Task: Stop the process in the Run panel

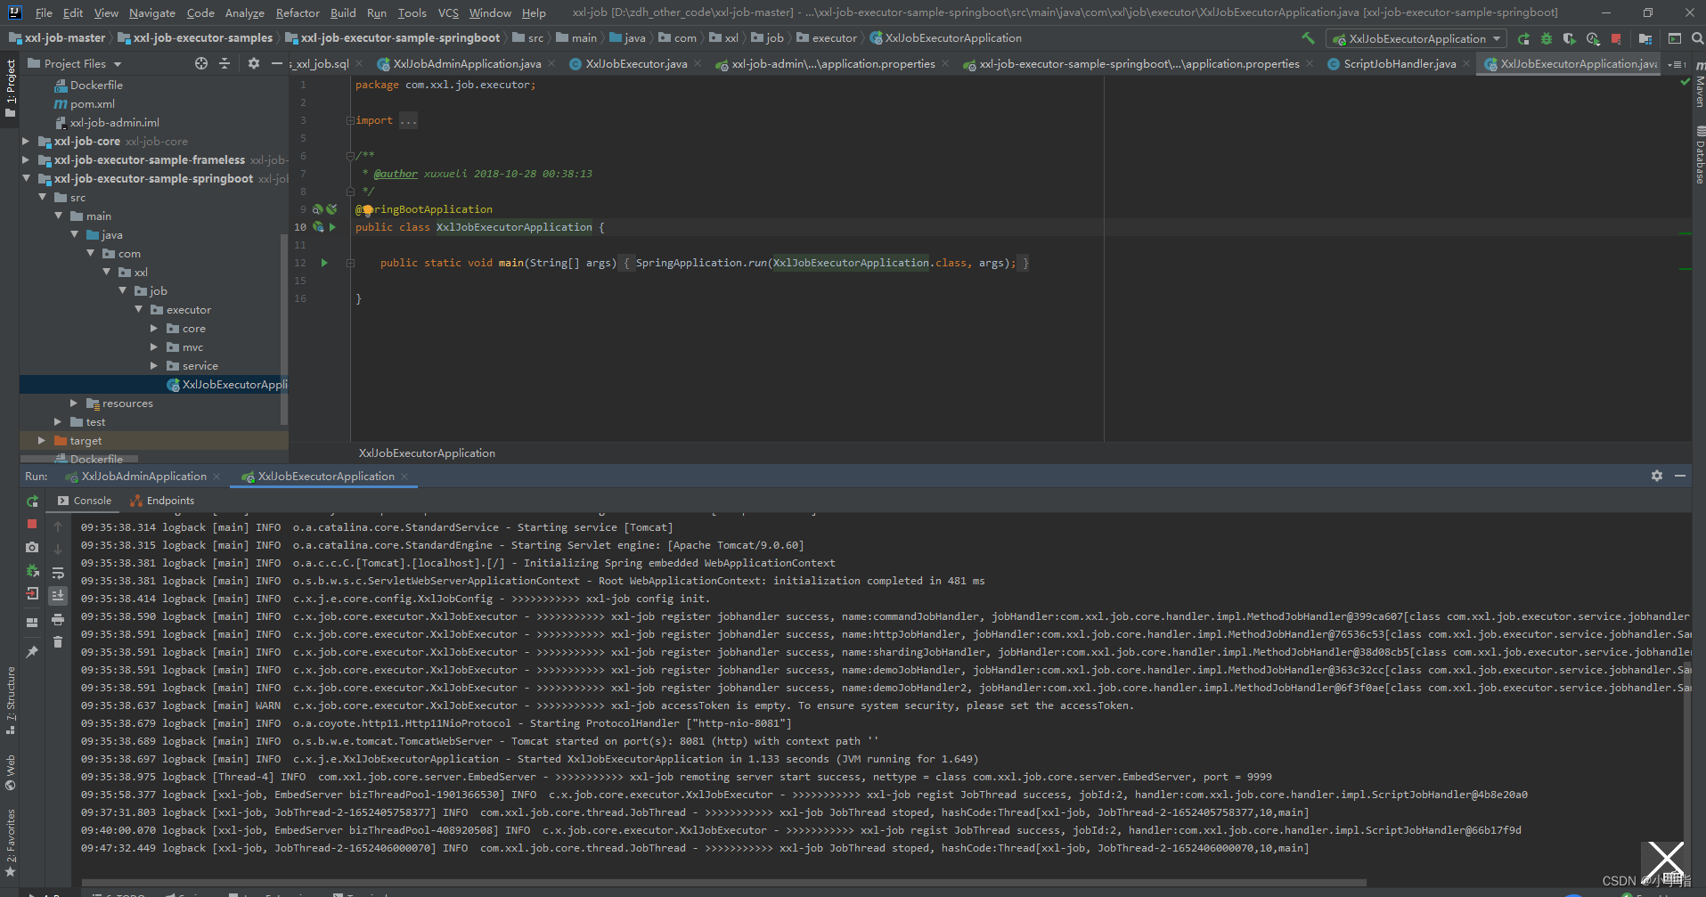Action: (32, 524)
